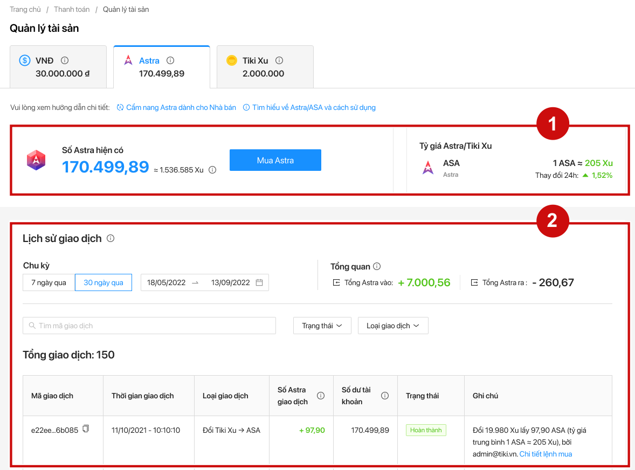This screenshot has height=470, width=635.
Task: Click the Tổng giao dịch: 150 text
Action: coord(69,355)
